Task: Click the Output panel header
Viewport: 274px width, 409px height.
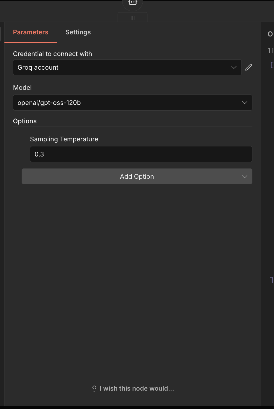Action: 270,34
